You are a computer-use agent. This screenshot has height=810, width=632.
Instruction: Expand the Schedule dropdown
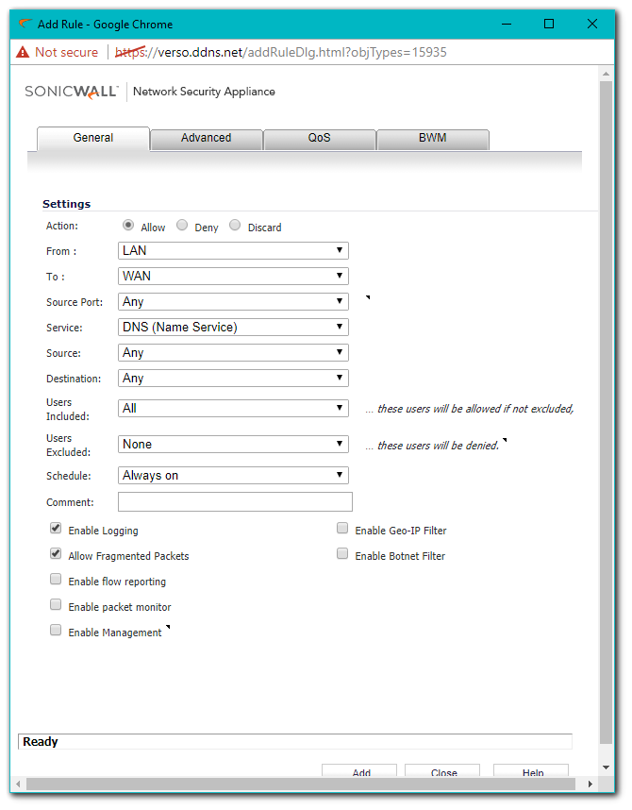233,476
